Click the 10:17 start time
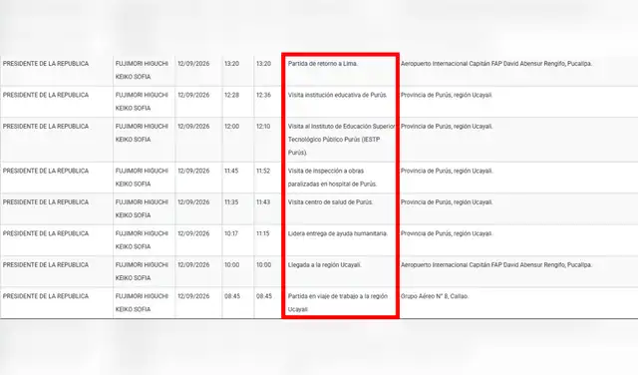The height and width of the screenshot is (375, 638). click(231, 233)
